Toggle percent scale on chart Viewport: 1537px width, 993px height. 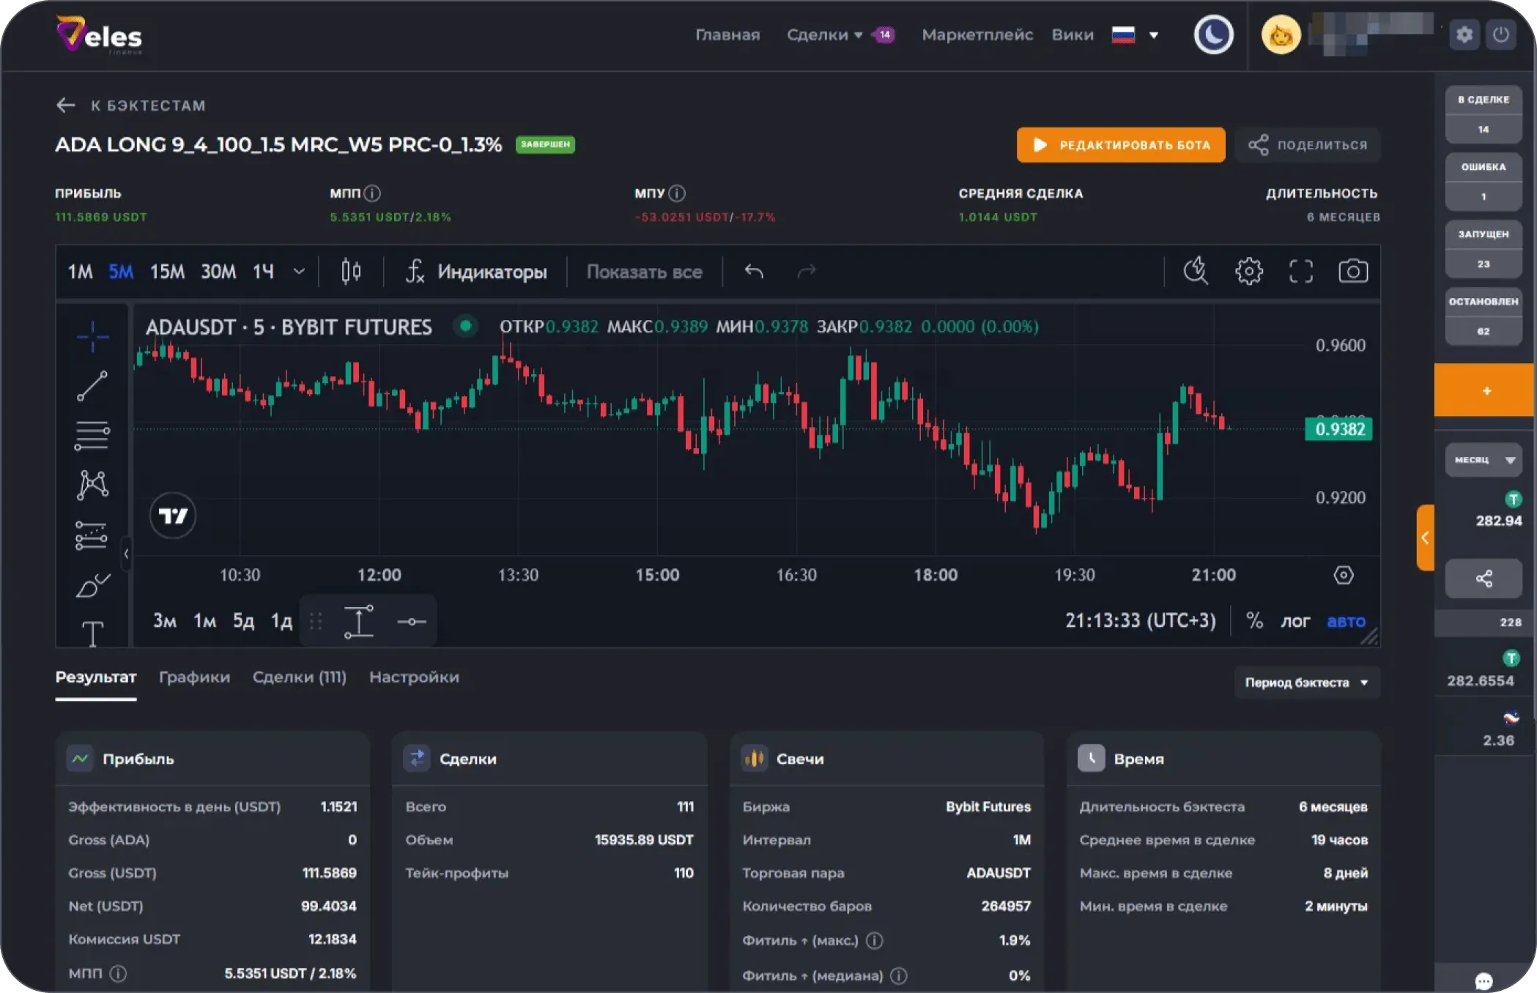click(1254, 621)
